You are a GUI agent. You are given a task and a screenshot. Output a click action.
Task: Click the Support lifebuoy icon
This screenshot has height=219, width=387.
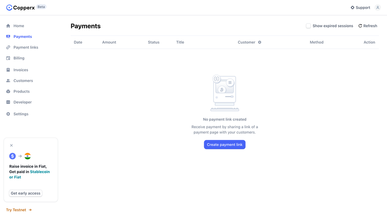pyautogui.click(x=352, y=8)
